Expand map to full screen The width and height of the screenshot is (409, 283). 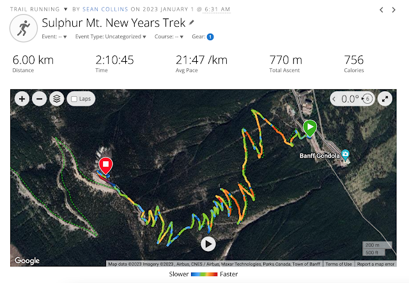coord(385,99)
